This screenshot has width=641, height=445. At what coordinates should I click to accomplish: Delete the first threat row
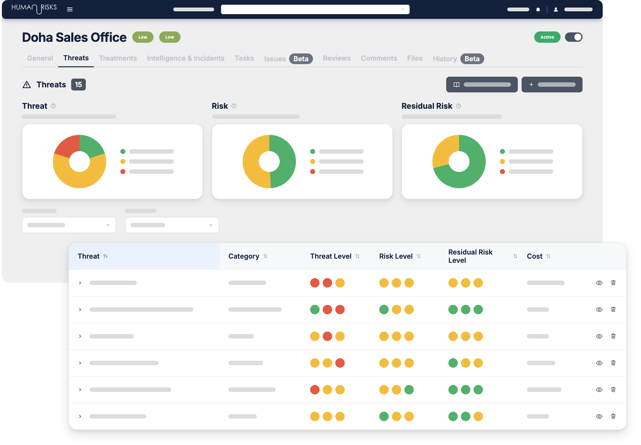[x=613, y=283]
